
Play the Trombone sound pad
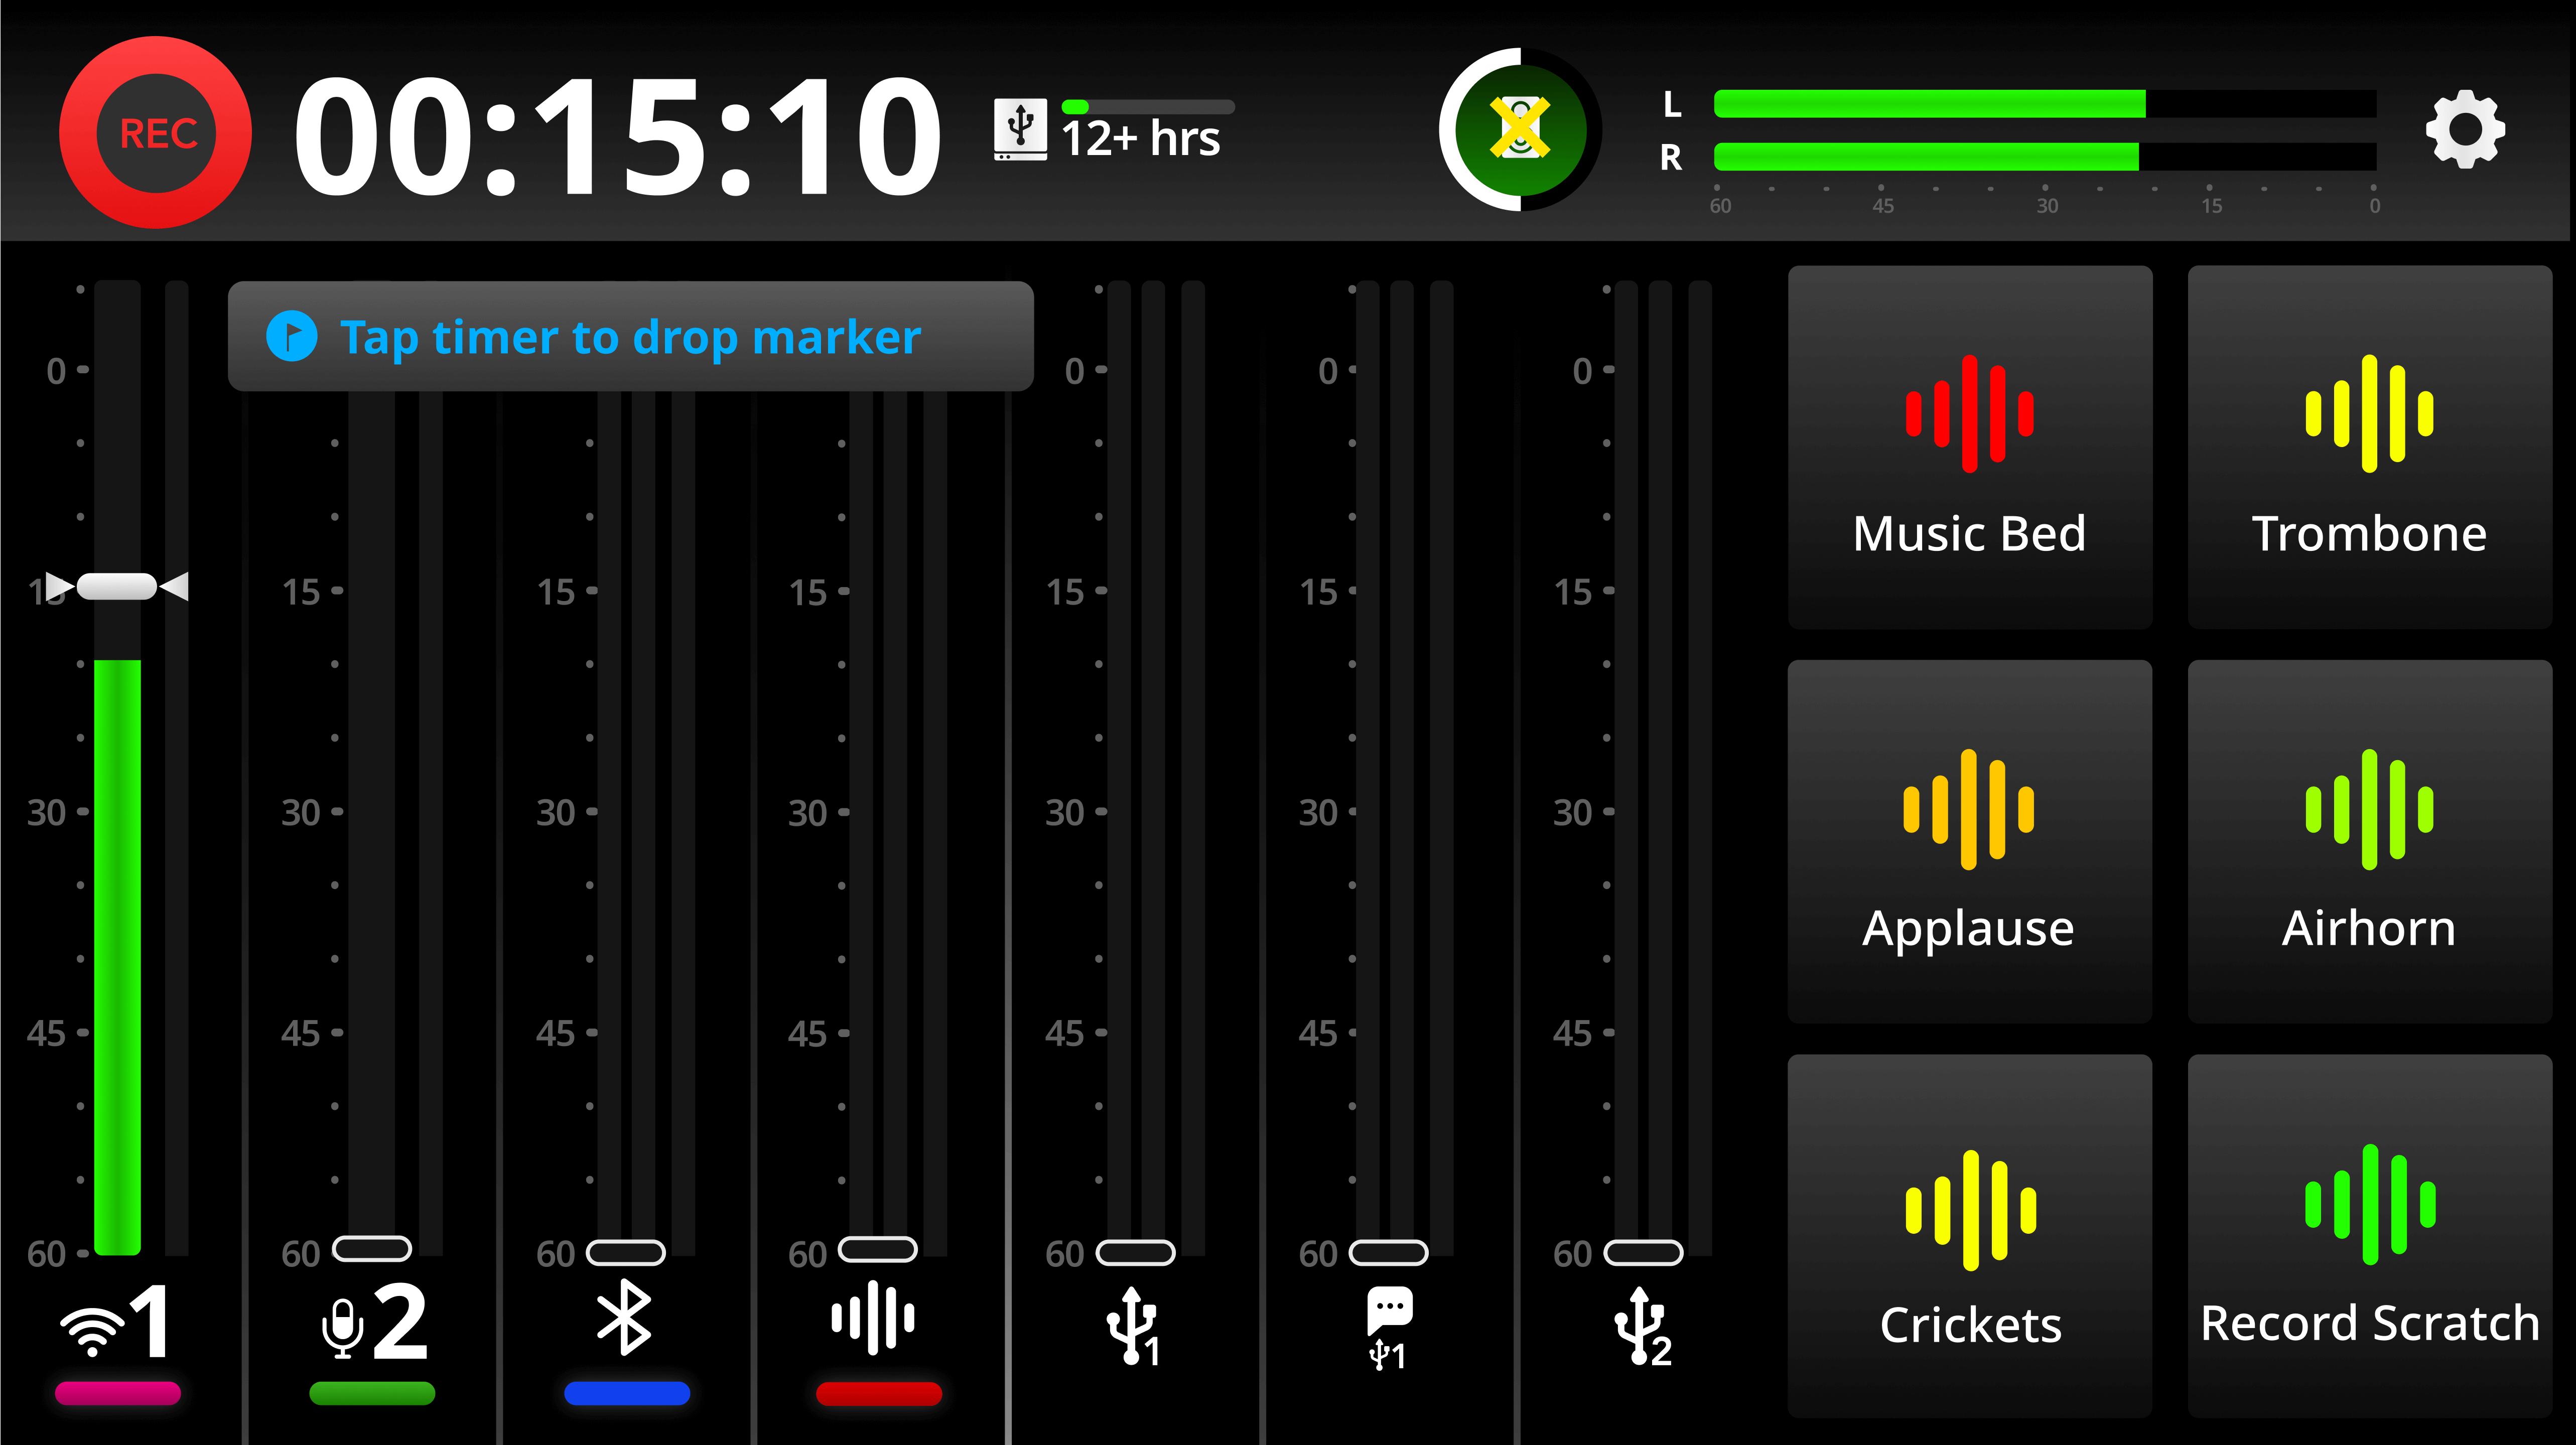click(x=2369, y=447)
